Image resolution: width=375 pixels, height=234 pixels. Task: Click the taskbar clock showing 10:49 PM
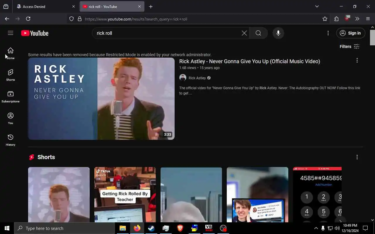(x=350, y=228)
